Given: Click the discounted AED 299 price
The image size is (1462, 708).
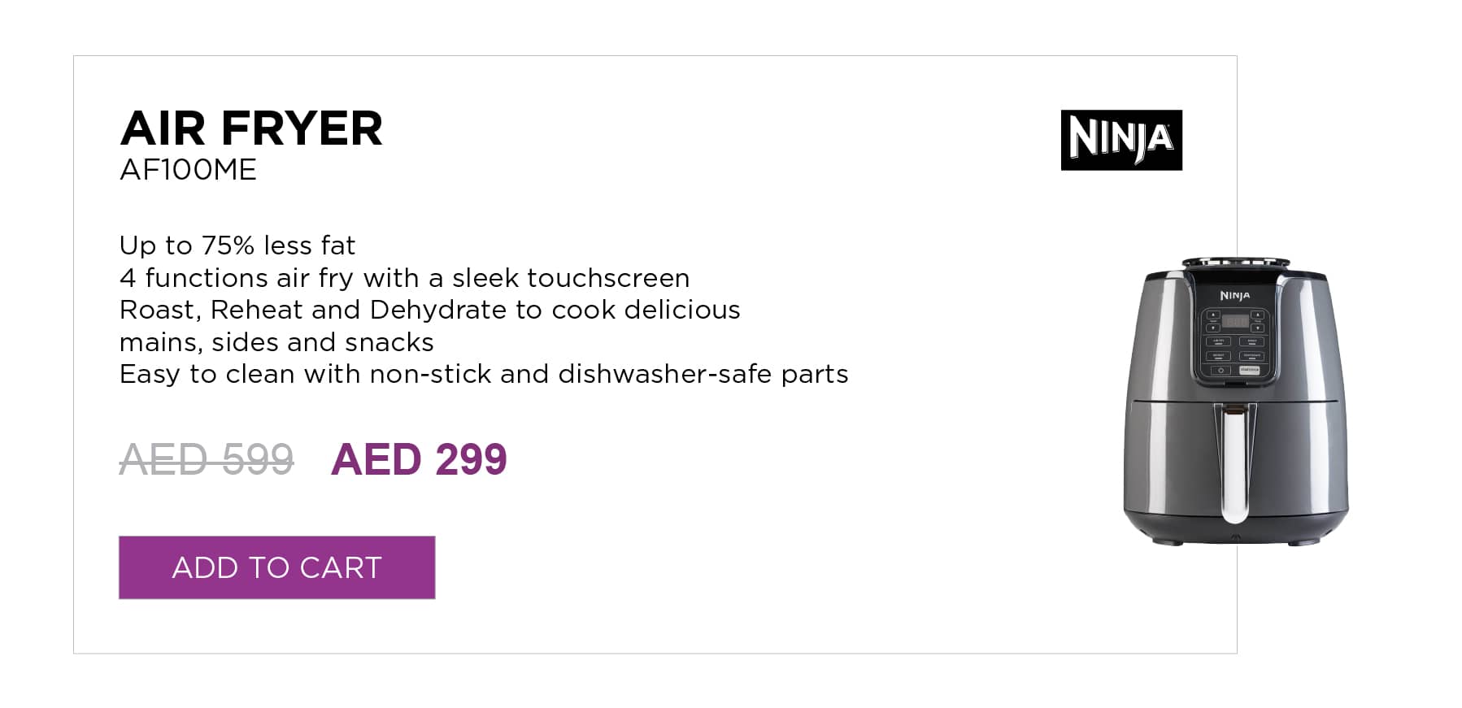Looking at the screenshot, I should pos(419,459).
